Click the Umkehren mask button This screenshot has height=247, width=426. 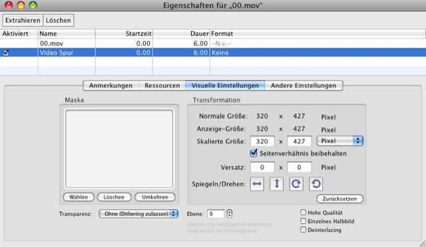(155, 197)
